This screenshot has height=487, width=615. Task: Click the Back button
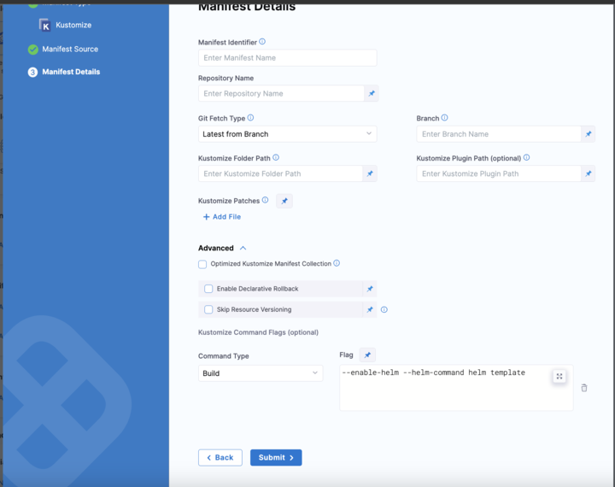pyautogui.click(x=220, y=458)
